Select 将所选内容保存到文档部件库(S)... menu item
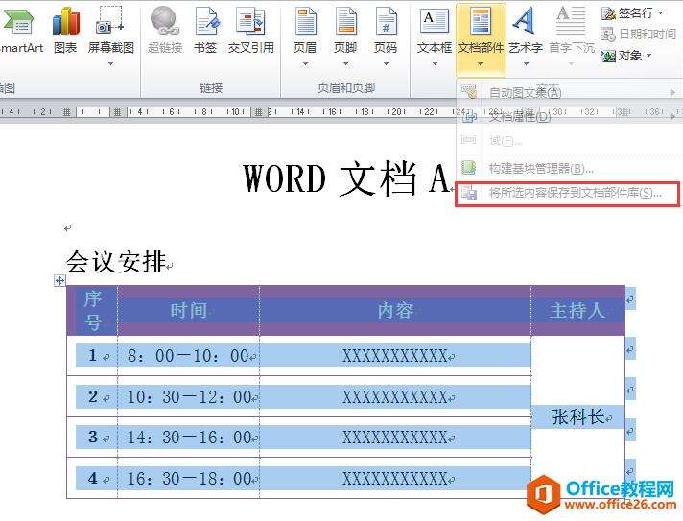Viewport: 683px width, 521px height. coord(567,193)
